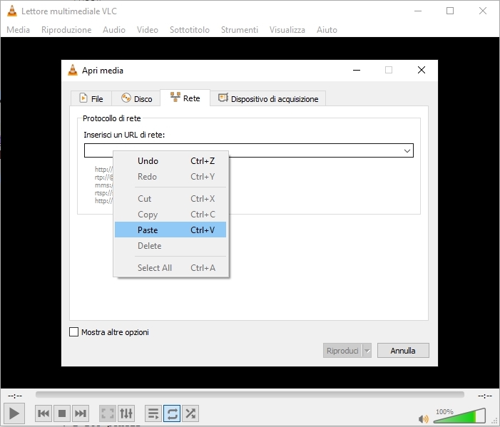The image size is (500, 427).
Task: Click the playback seek bar
Action: point(250,395)
